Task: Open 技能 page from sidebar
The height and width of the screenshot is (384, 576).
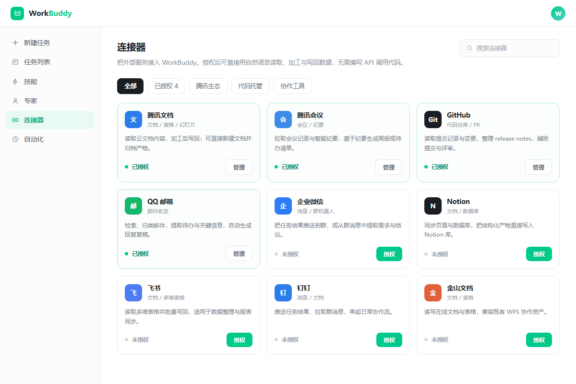Action: pos(50,82)
